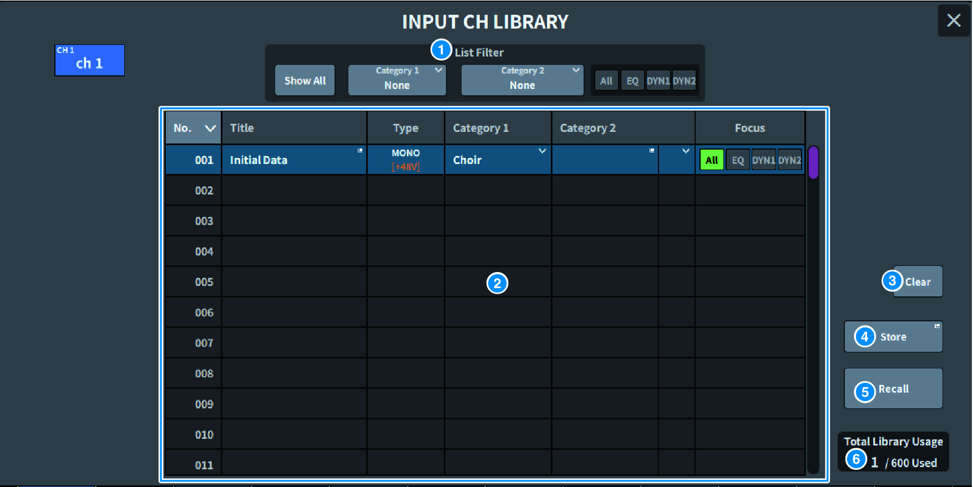973x487 pixels.
Task: Toggle the All focus list filter
Action: coord(606,81)
